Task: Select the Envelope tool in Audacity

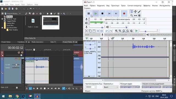Action: 136,12
